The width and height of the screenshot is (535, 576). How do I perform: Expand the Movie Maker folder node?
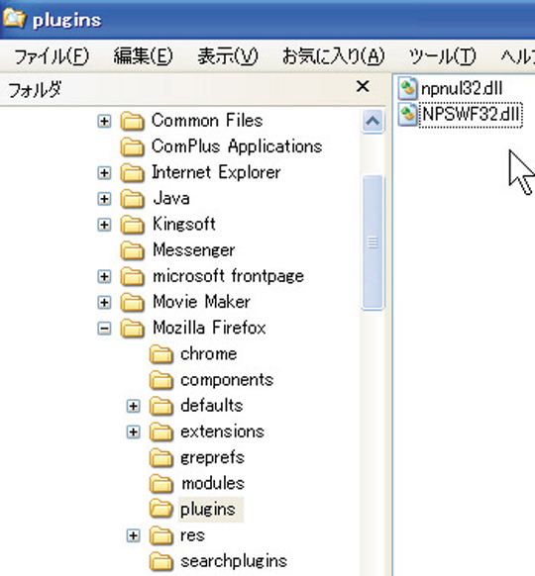(104, 302)
